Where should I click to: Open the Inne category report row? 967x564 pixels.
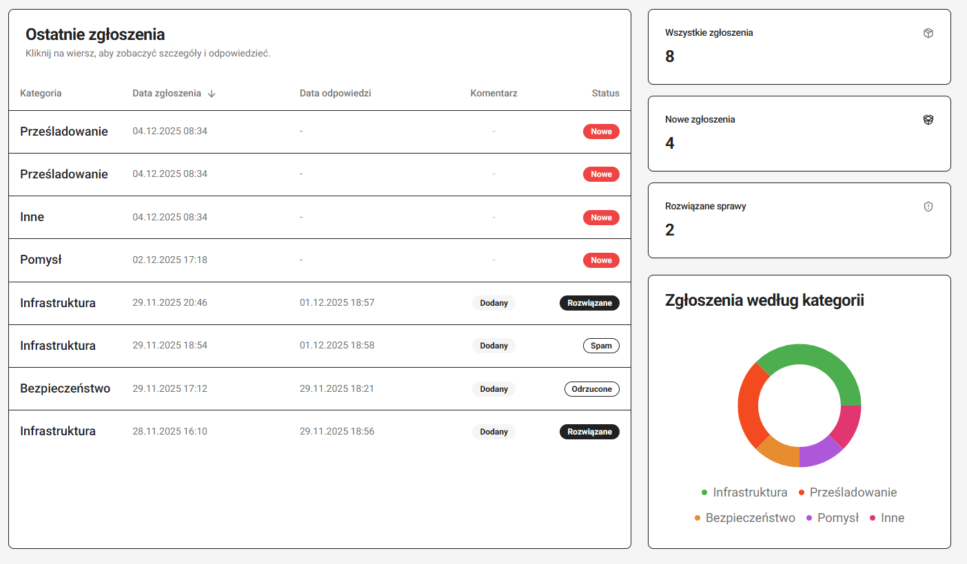click(x=320, y=218)
